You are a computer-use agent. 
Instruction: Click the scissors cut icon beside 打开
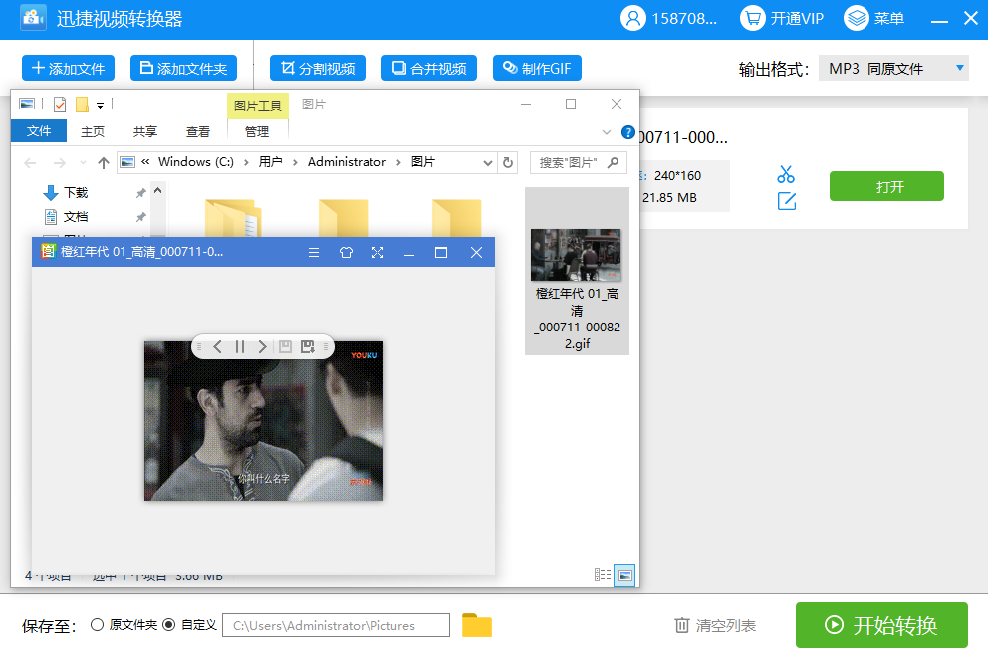[786, 174]
